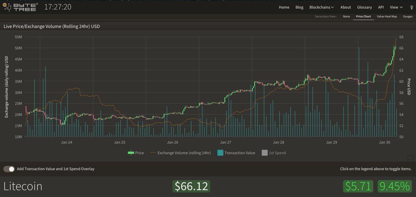Screen dimensions: 416x197
Task: Click the teal Transaction Value legend swatch
Action: click(x=220, y=153)
